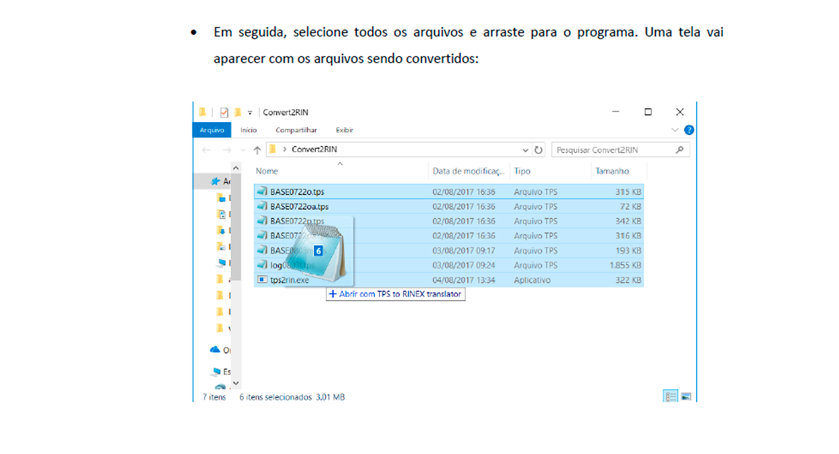
Task: Select Quick access star in sidebar
Action: click(x=215, y=181)
